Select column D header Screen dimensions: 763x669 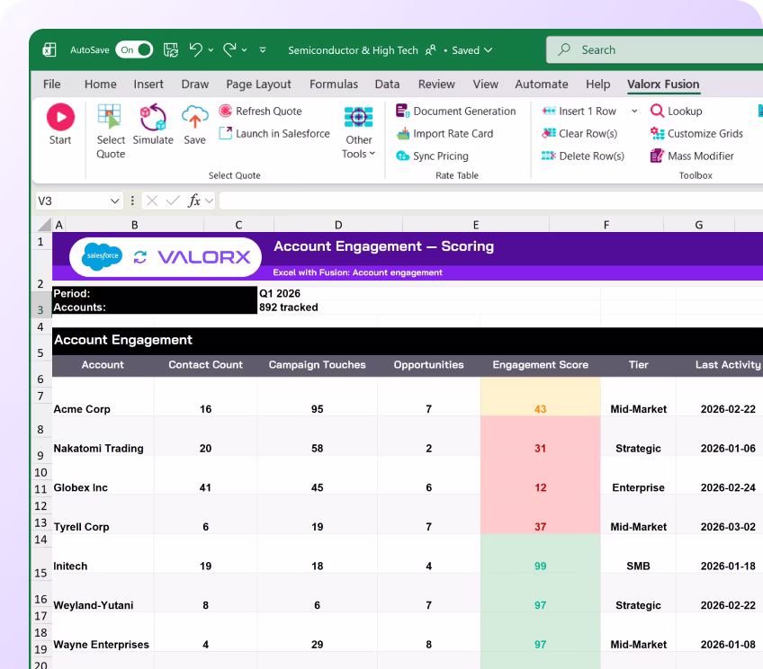[x=338, y=225]
